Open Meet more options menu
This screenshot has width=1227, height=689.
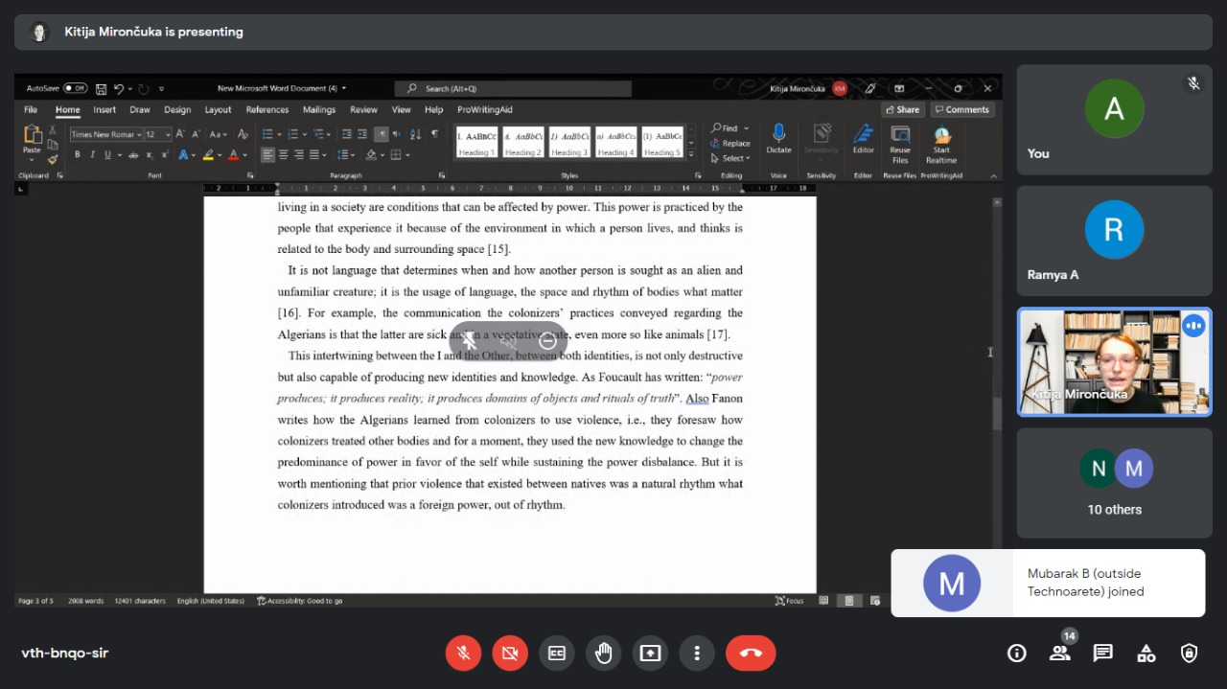[697, 654]
